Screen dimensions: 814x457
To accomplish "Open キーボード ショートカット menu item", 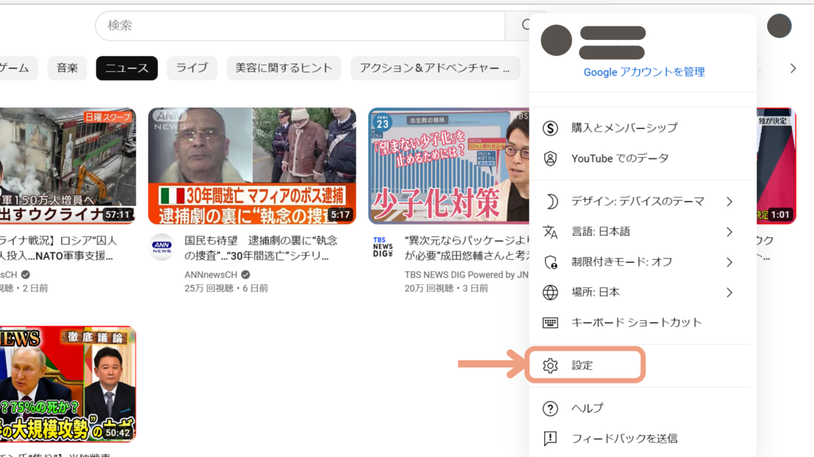I will click(642, 322).
